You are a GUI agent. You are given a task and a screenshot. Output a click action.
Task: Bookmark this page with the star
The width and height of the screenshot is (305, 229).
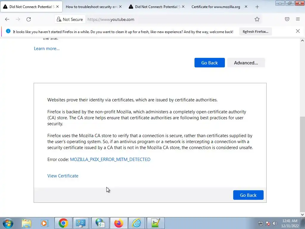pyautogui.click(x=257, y=19)
